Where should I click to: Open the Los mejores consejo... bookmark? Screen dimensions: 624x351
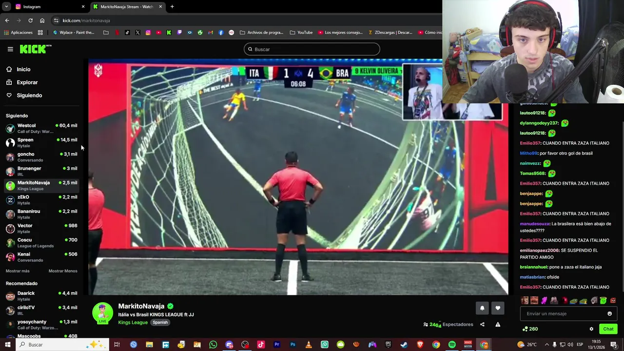point(340,33)
